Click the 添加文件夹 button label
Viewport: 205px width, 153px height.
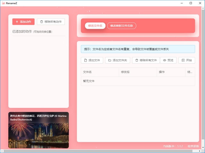pos(120,60)
